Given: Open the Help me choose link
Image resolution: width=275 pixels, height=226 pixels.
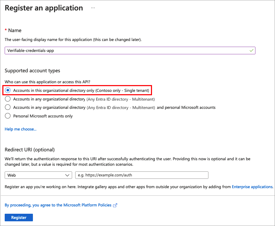Looking at the screenshot, I should tap(21, 129).
